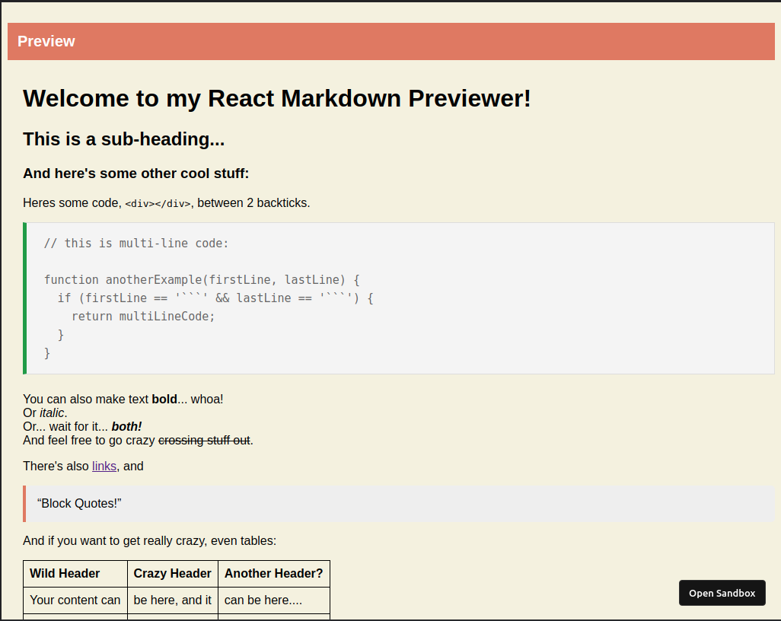
Task: Follow the 'links' hyperlink
Action: (x=104, y=466)
